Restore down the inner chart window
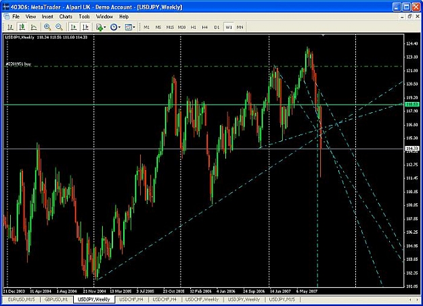Image resolution: width=423 pixels, height=306 pixels. [x=409, y=17]
